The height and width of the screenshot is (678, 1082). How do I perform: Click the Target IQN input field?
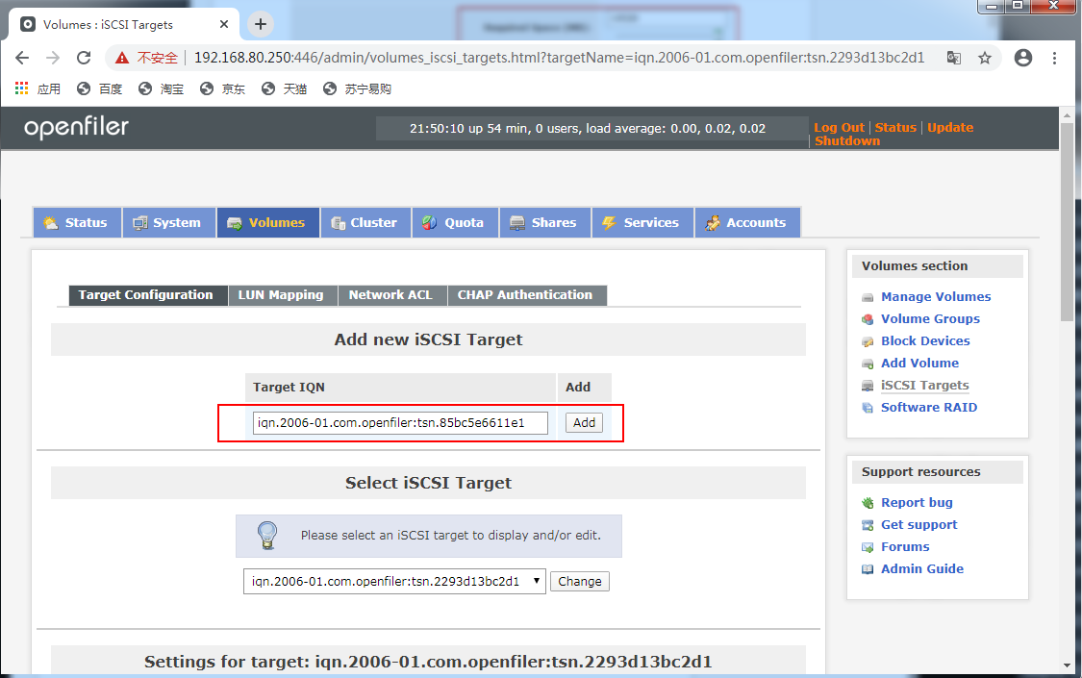coord(399,422)
